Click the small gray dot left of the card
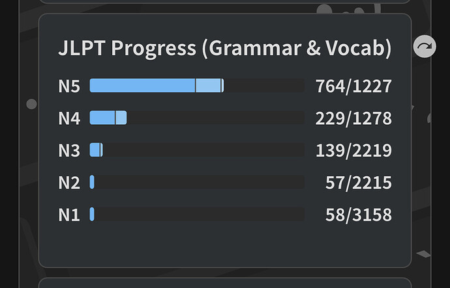Screen dimensions: 450x288 31,104
